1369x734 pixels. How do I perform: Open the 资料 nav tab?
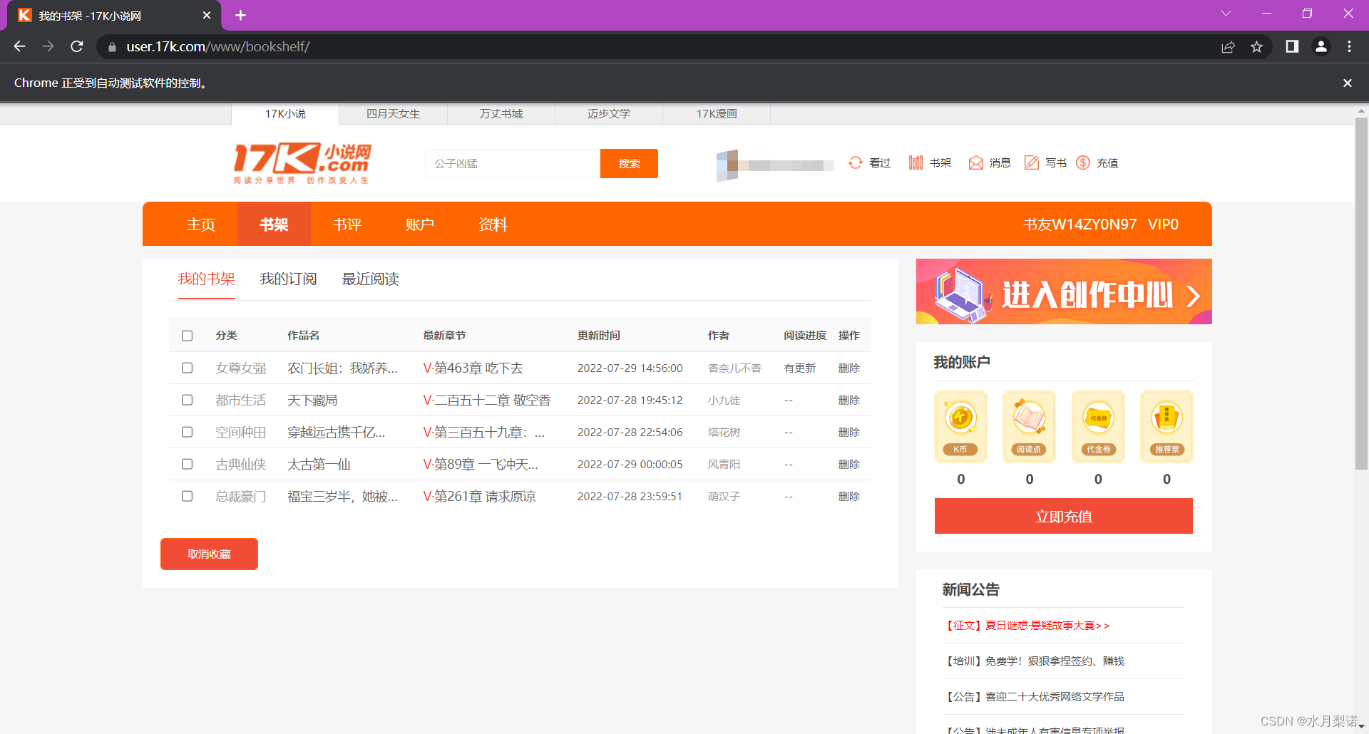493,224
